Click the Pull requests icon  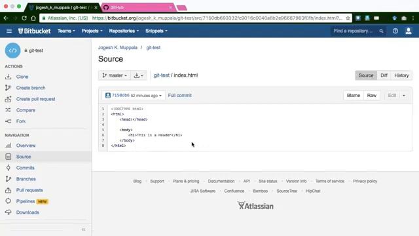coord(9,190)
